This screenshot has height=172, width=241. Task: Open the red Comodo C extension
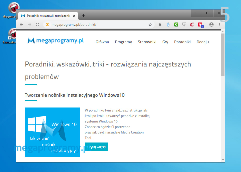pos(192,24)
